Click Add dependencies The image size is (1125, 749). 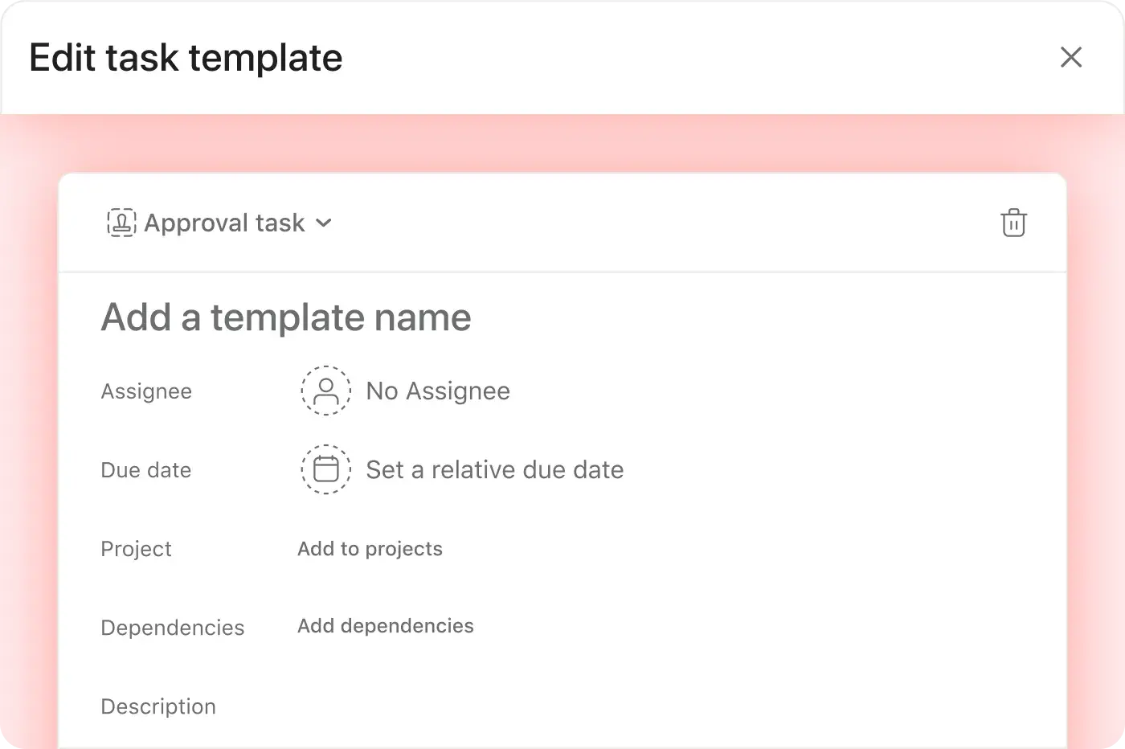pyautogui.click(x=386, y=626)
